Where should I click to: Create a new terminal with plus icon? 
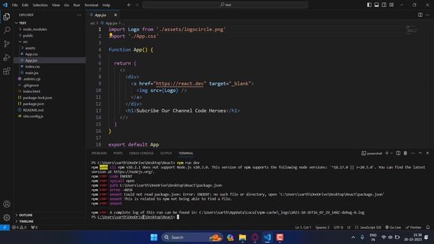coord(387,153)
